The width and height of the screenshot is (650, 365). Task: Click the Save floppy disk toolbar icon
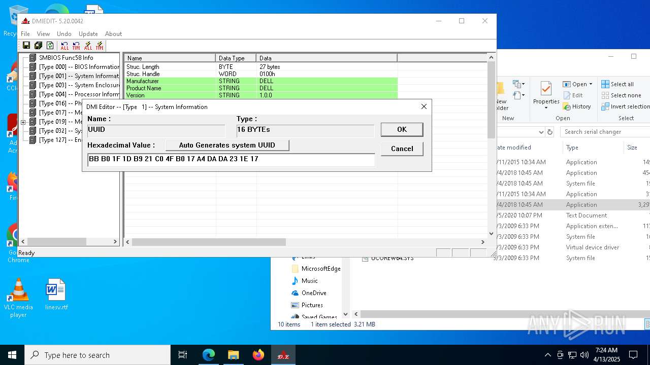pos(26,46)
